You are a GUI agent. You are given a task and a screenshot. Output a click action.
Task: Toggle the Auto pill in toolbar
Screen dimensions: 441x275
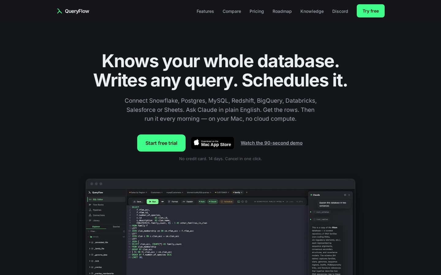click(x=202, y=202)
